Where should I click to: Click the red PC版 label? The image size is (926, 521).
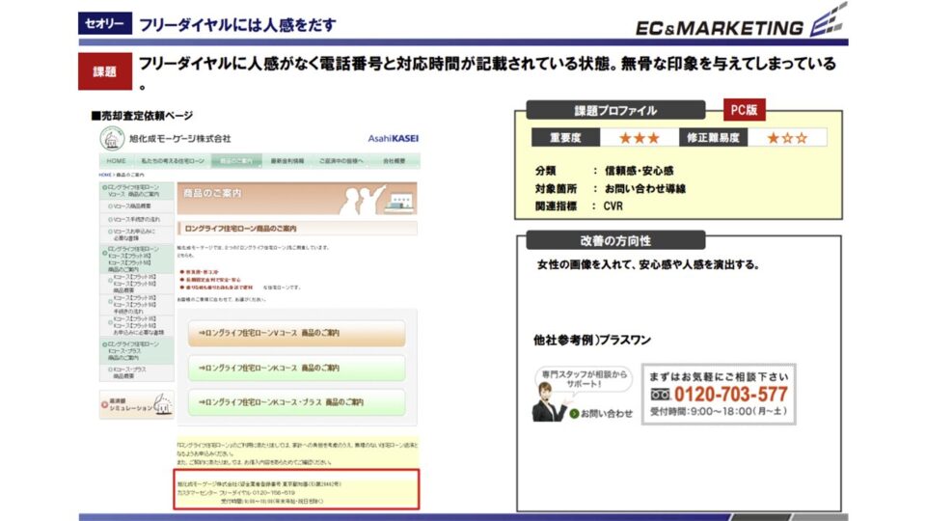(744, 110)
